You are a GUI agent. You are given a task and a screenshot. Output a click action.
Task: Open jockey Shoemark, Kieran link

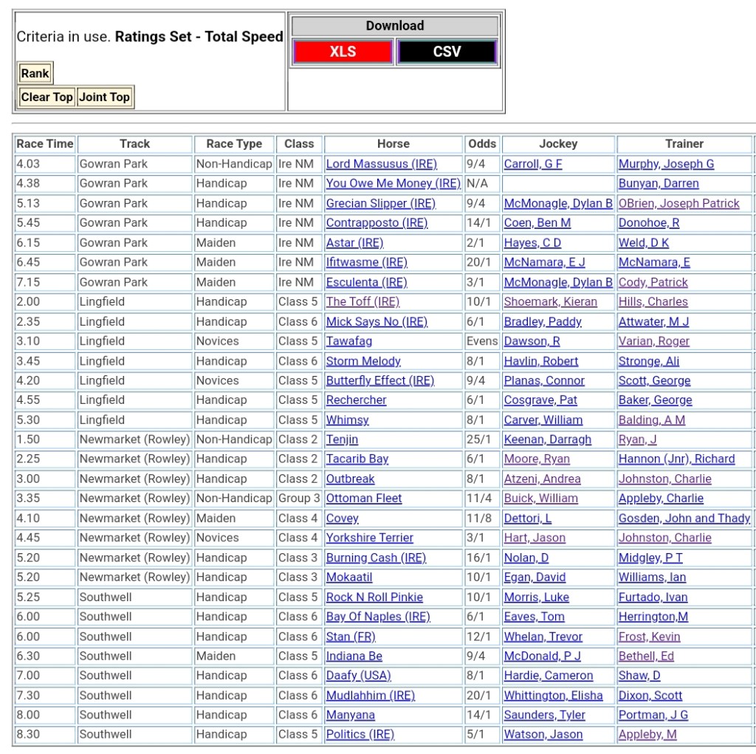[x=550, y=301]
